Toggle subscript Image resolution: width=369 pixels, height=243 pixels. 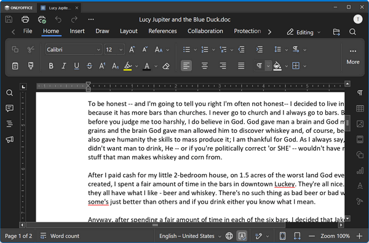pyautogui.click(x=115, y=66)
